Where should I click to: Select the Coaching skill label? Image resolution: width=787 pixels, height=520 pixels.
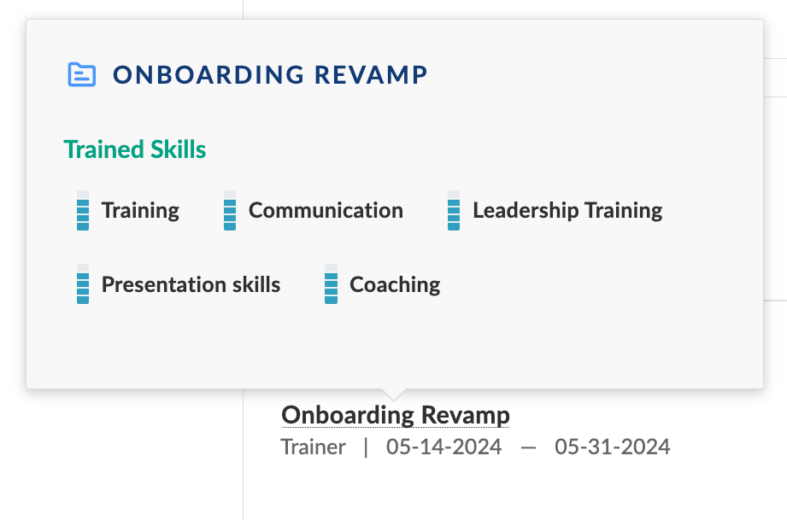click(x=395, y=284)
